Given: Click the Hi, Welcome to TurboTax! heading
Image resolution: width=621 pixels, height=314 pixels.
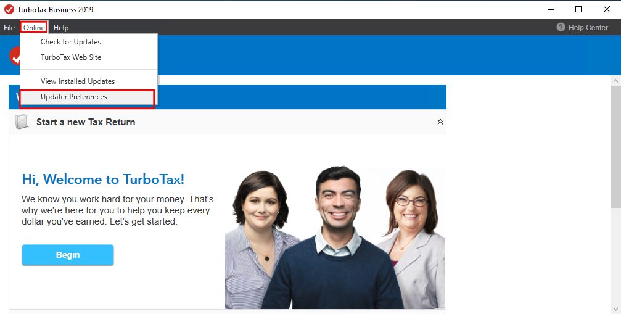Looking at the screenshot, I should click(x=103, y=179).
